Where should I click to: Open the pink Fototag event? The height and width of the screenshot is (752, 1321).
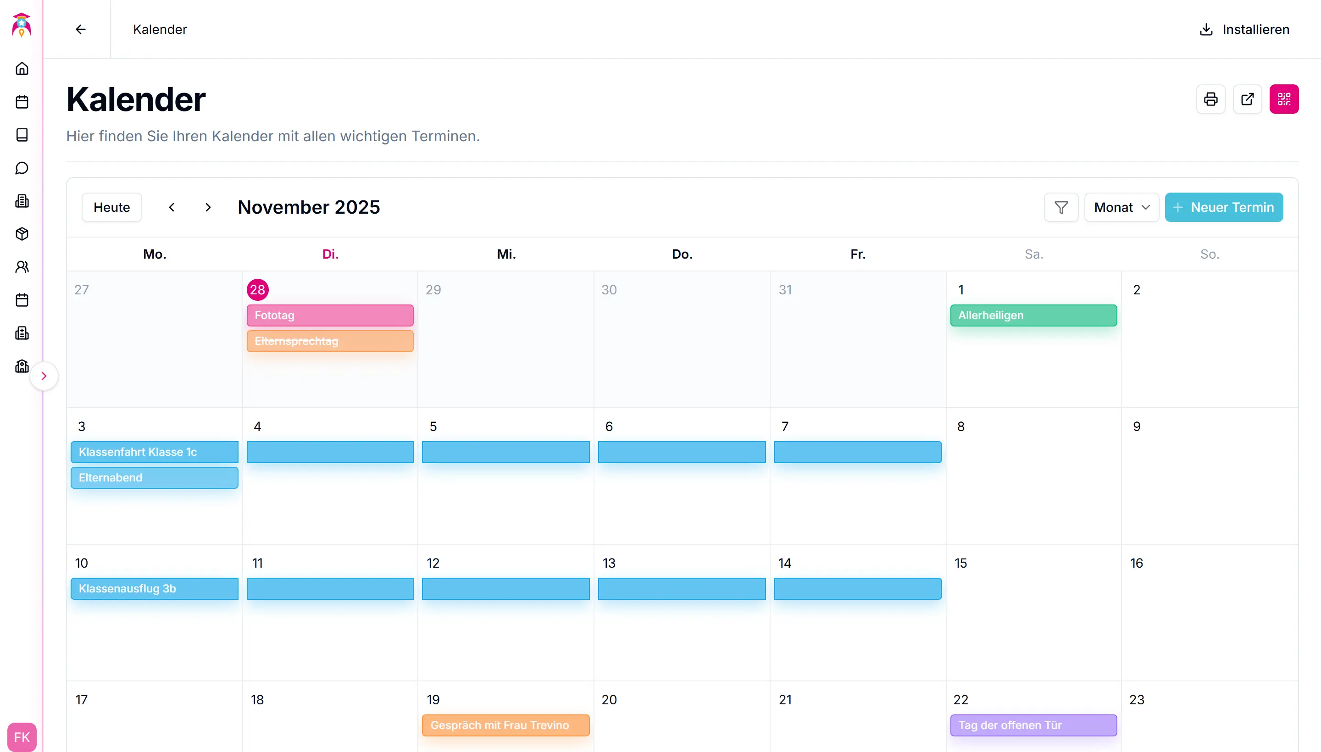[x=330, y=315]
